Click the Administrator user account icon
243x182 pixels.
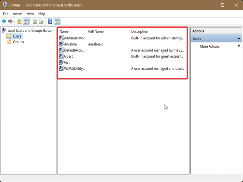coord(61,38)
